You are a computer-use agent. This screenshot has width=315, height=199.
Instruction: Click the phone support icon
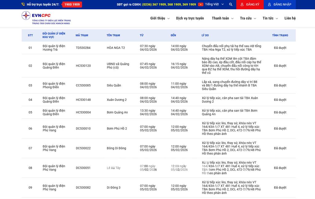(23, 5)
